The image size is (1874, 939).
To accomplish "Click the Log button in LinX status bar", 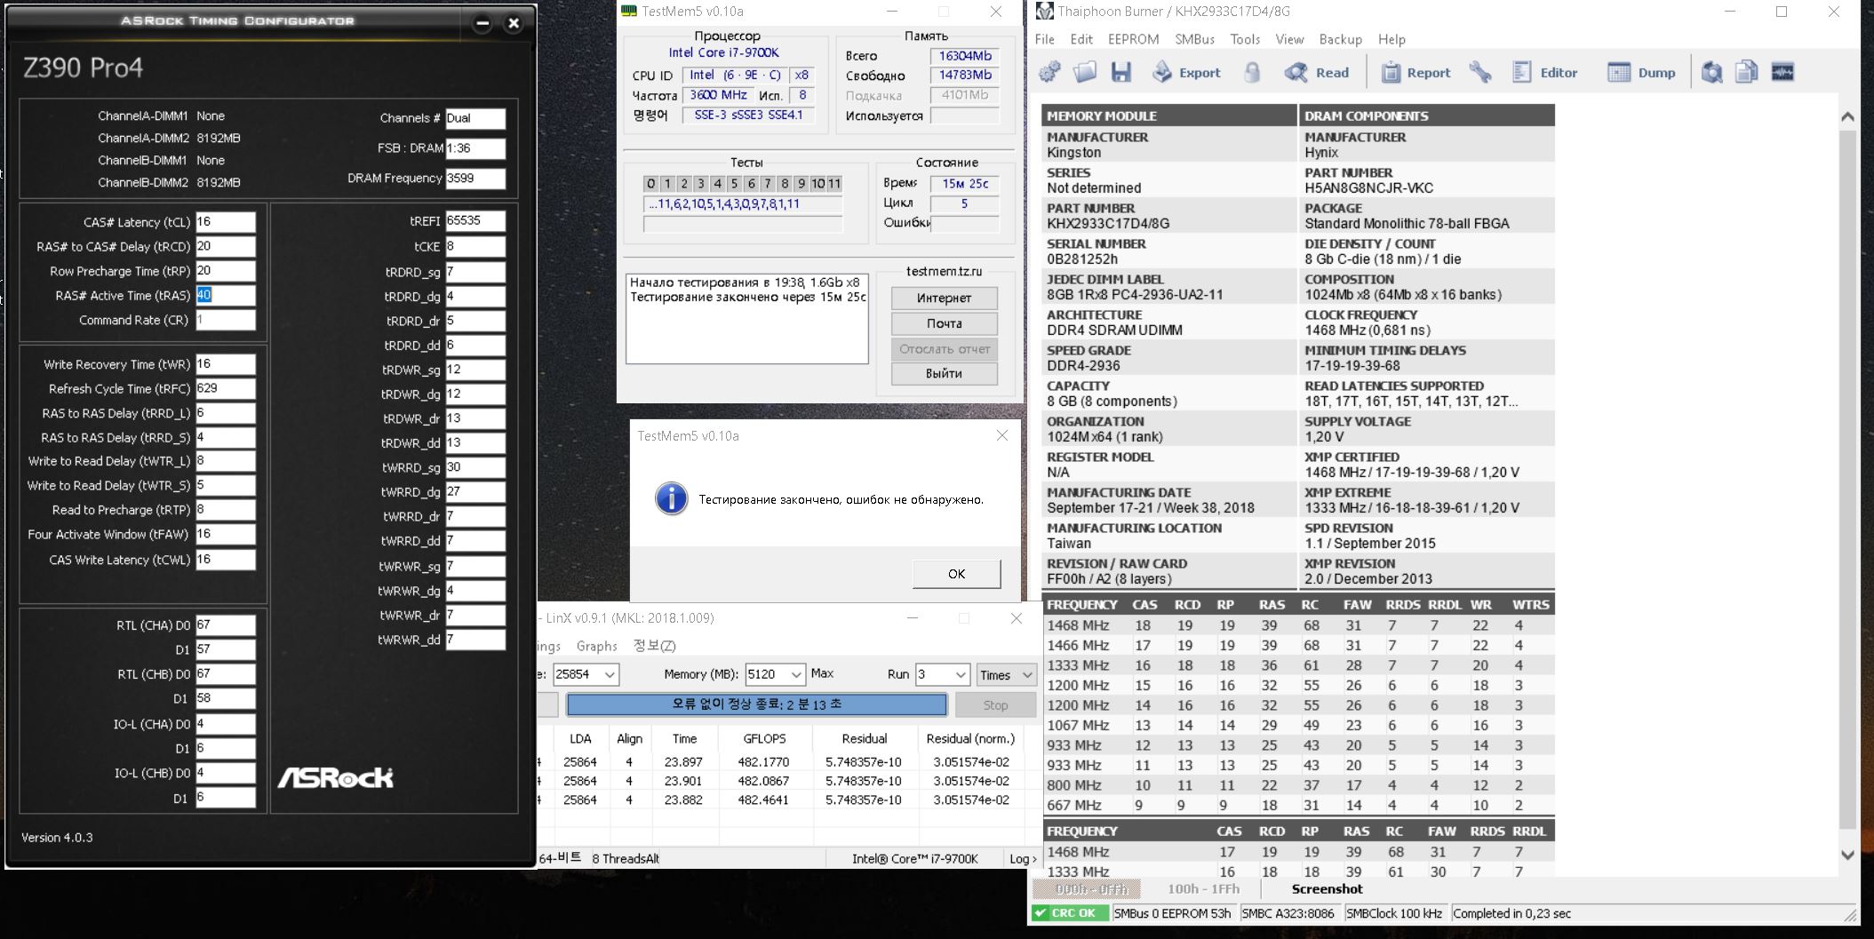I will [x=1022, y=858].
